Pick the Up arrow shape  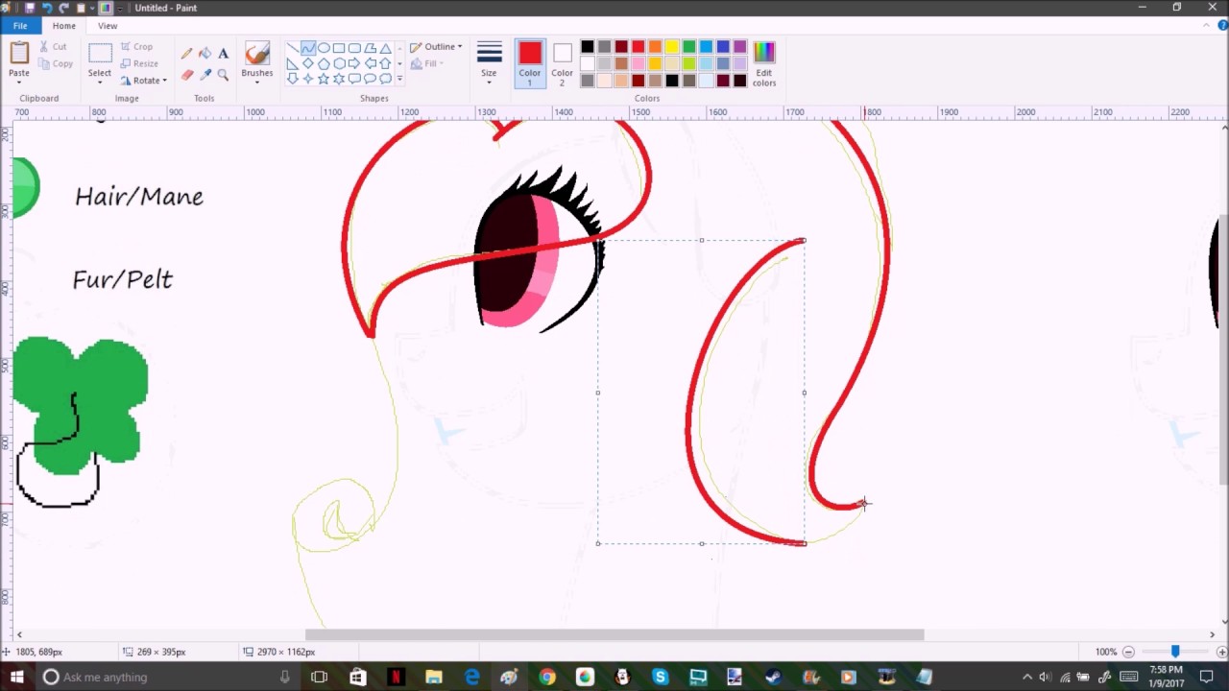click(385, 63)
